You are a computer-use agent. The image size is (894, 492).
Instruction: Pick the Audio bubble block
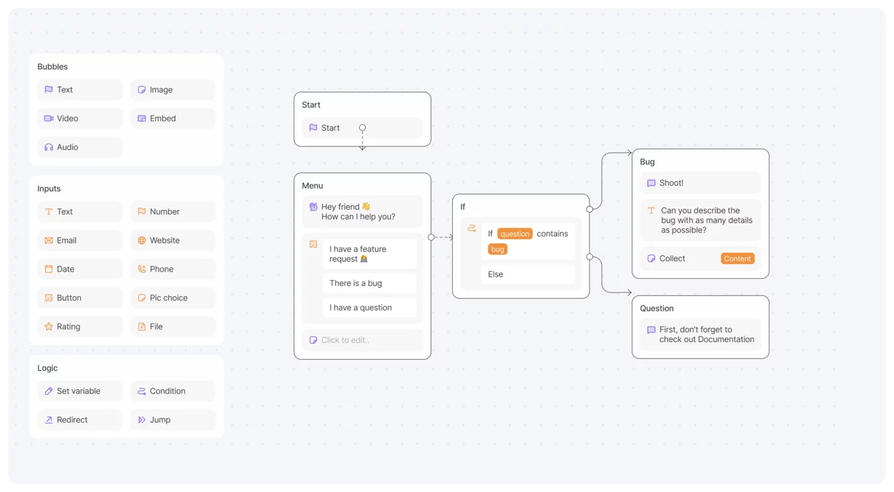click(79, 147)
